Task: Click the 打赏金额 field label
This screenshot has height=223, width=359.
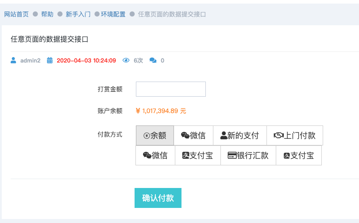Action: [x=110, y=89]
